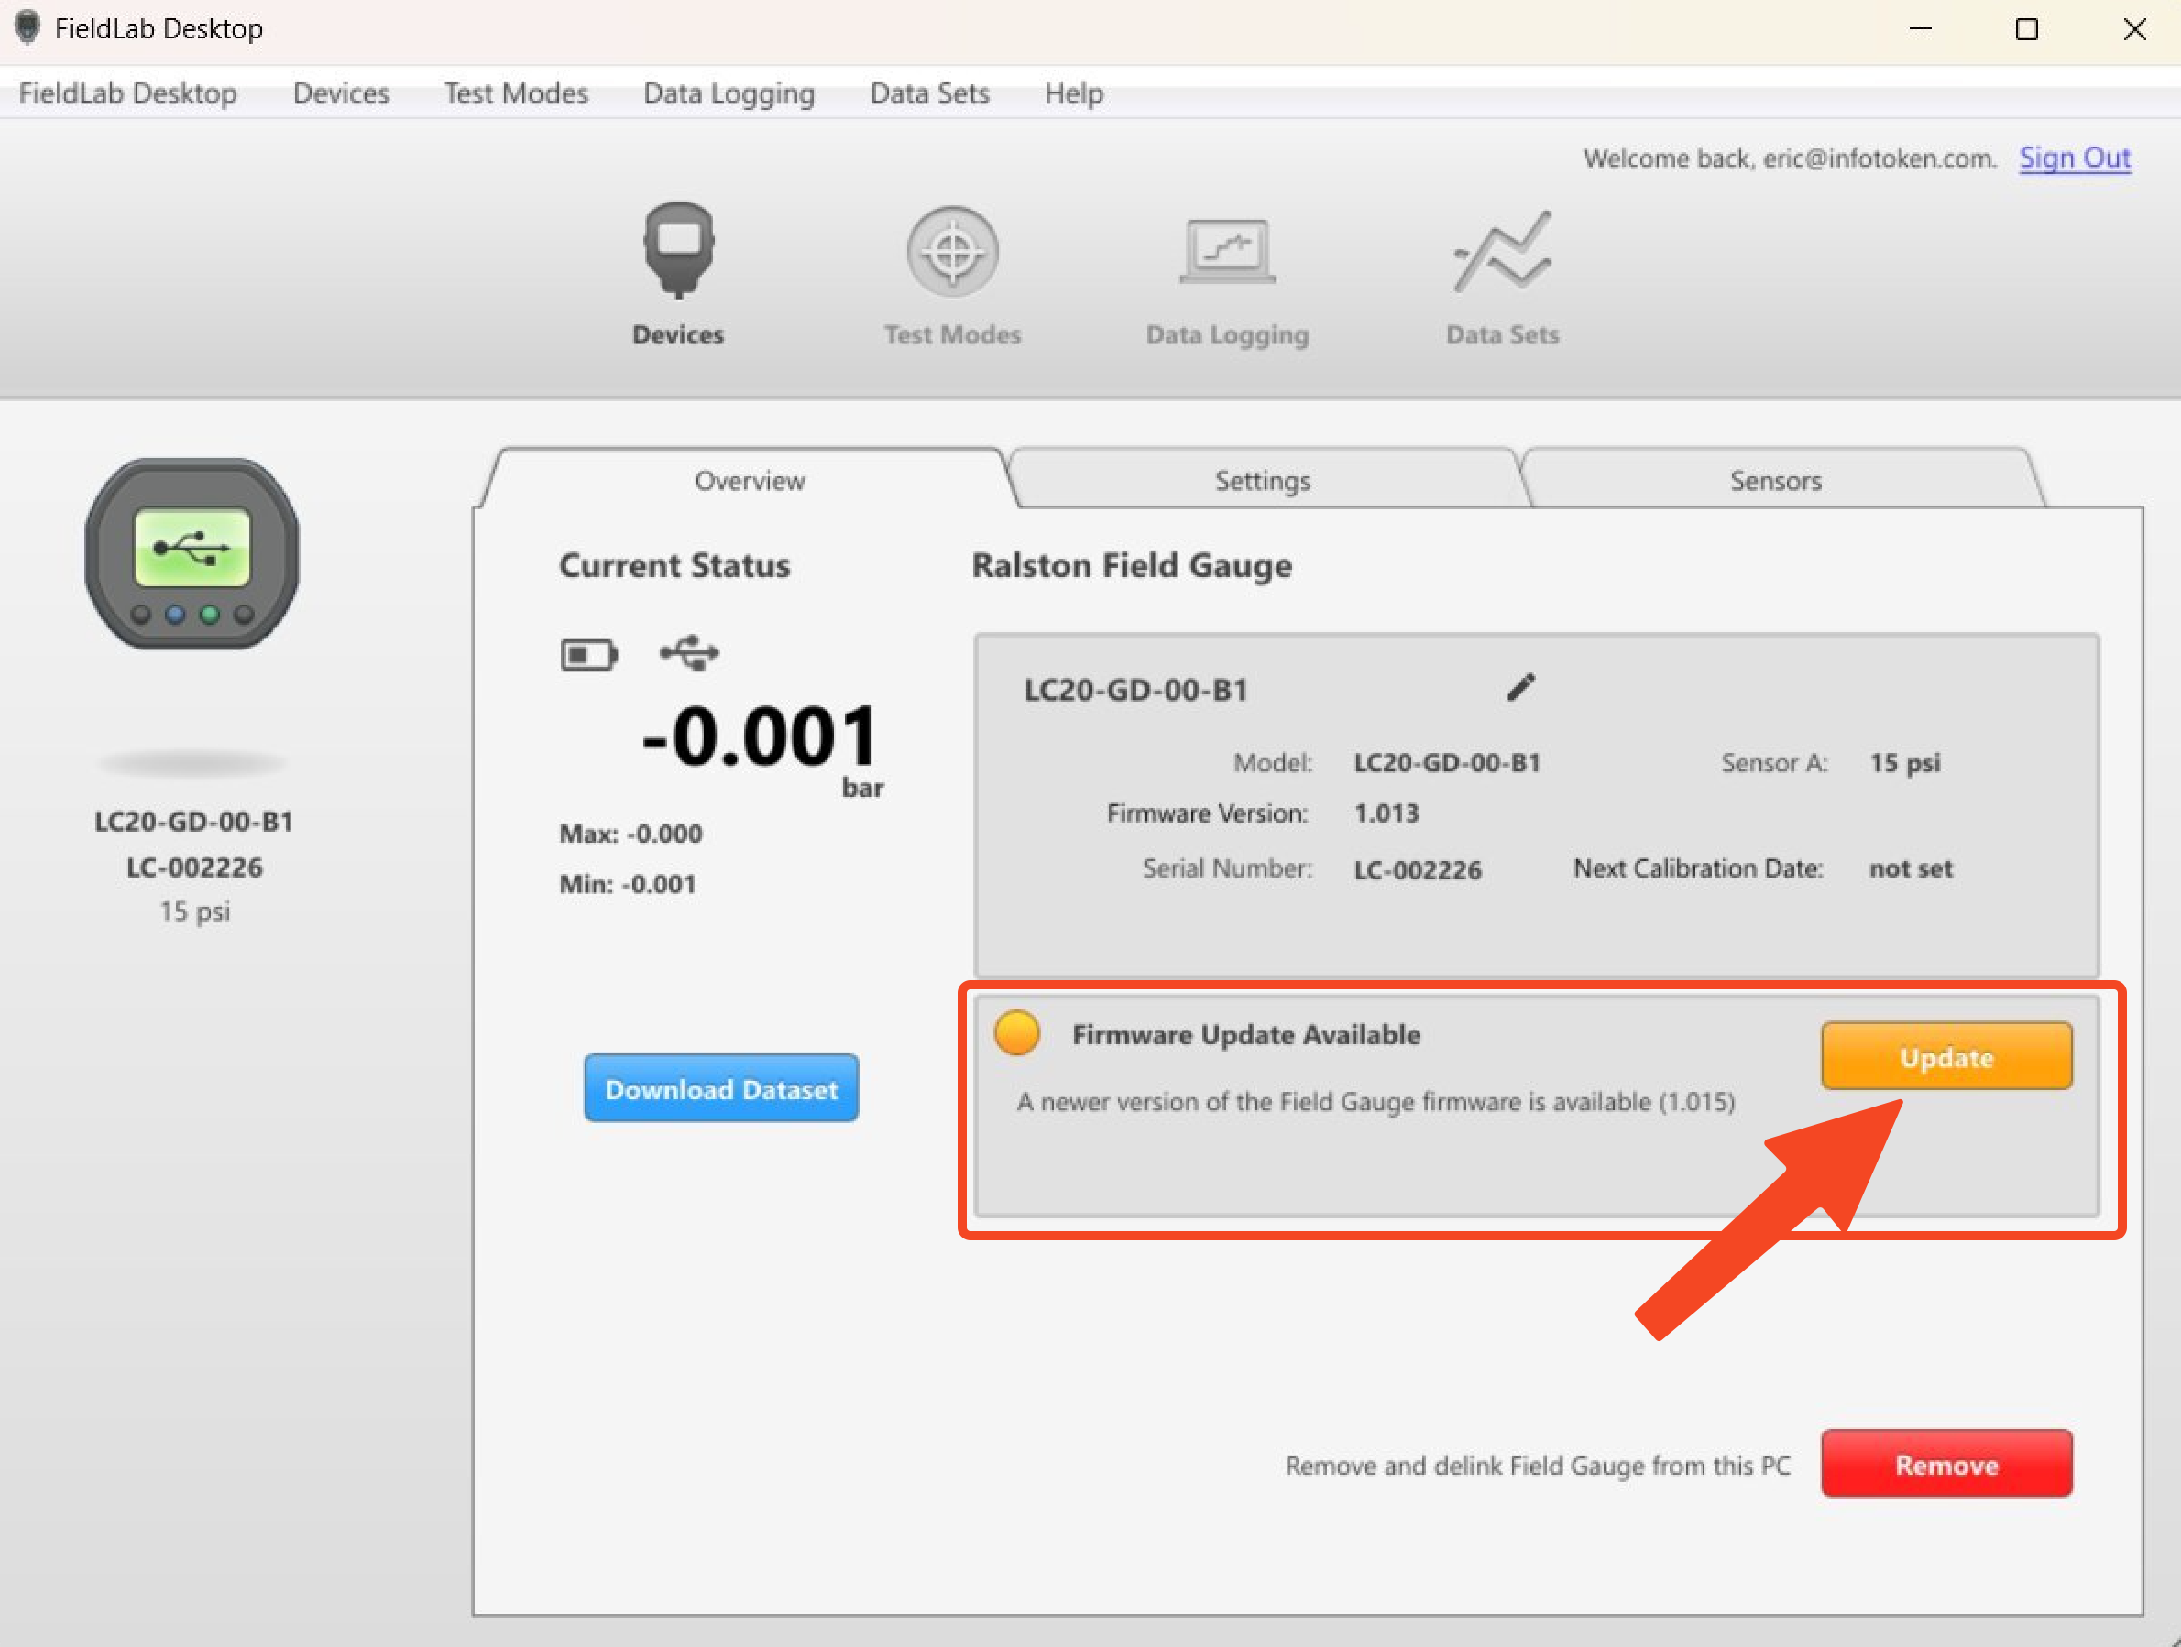2181x1647 pixels.
Task: Click the LC20-GD-00-B1 device name heading in panel
Action: (1135, 689)
